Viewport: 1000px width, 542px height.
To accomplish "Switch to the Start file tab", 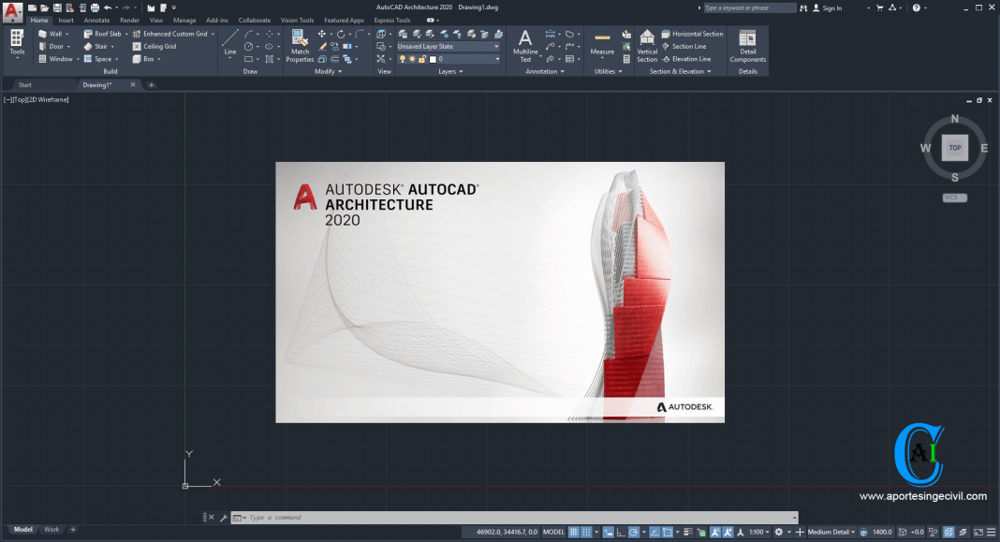I will (x=25, y=85).
